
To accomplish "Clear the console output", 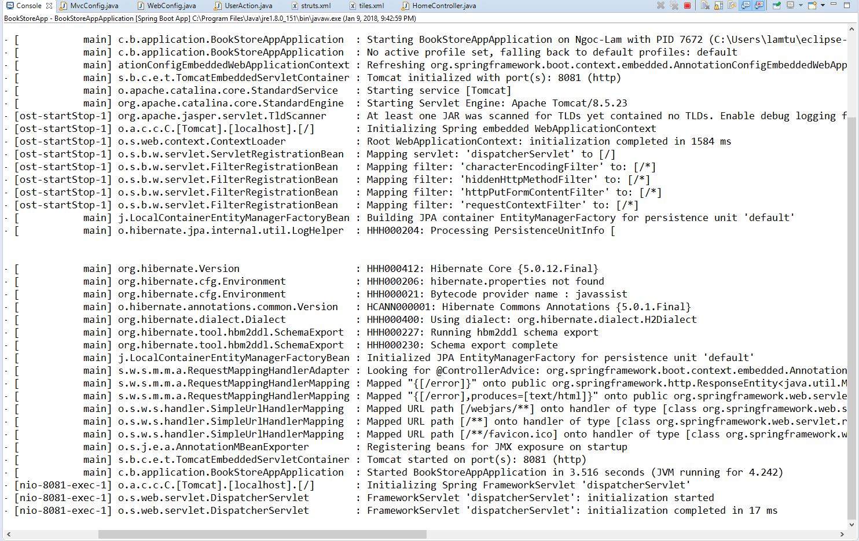I will pos(705,6).
